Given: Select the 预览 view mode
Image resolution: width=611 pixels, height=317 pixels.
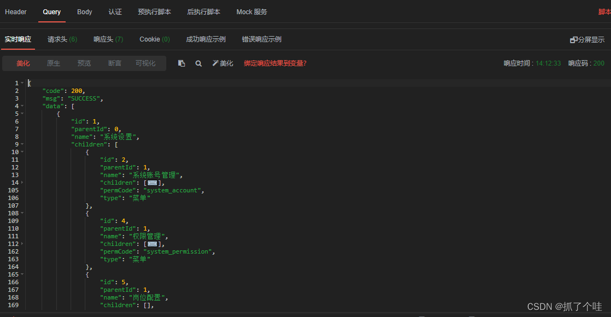Looking at the screenshot, I should click(x=84, y=63).
